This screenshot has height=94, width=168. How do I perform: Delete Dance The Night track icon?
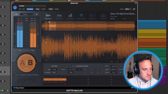coord(65,79)
